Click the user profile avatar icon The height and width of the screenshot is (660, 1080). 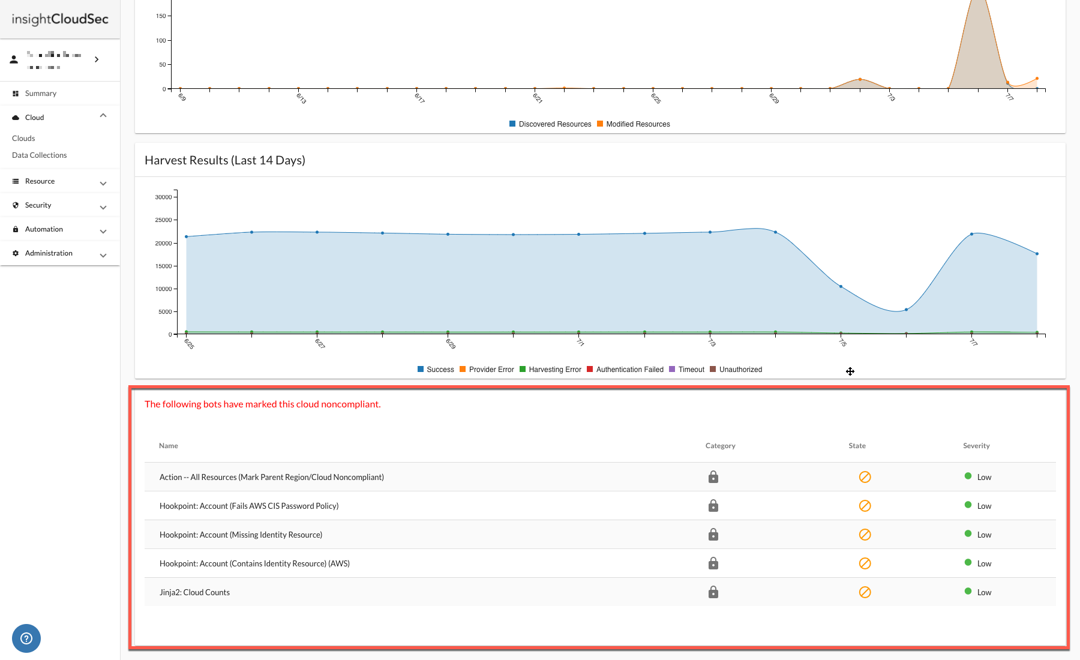14,59
